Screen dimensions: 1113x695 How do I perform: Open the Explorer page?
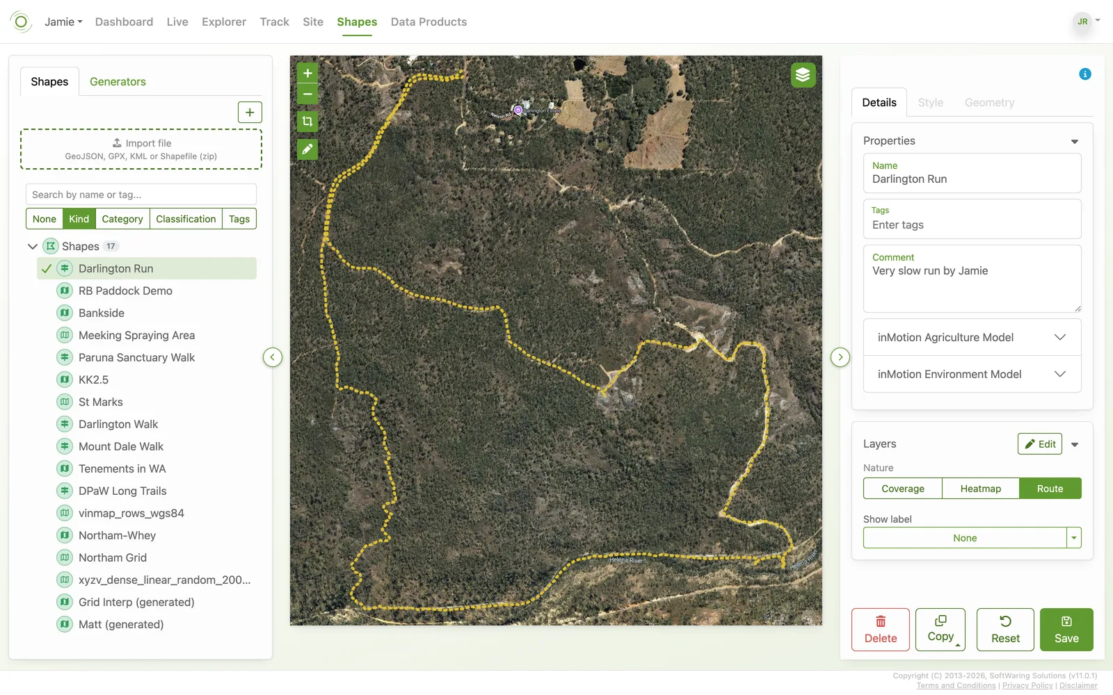click(224, 22)
